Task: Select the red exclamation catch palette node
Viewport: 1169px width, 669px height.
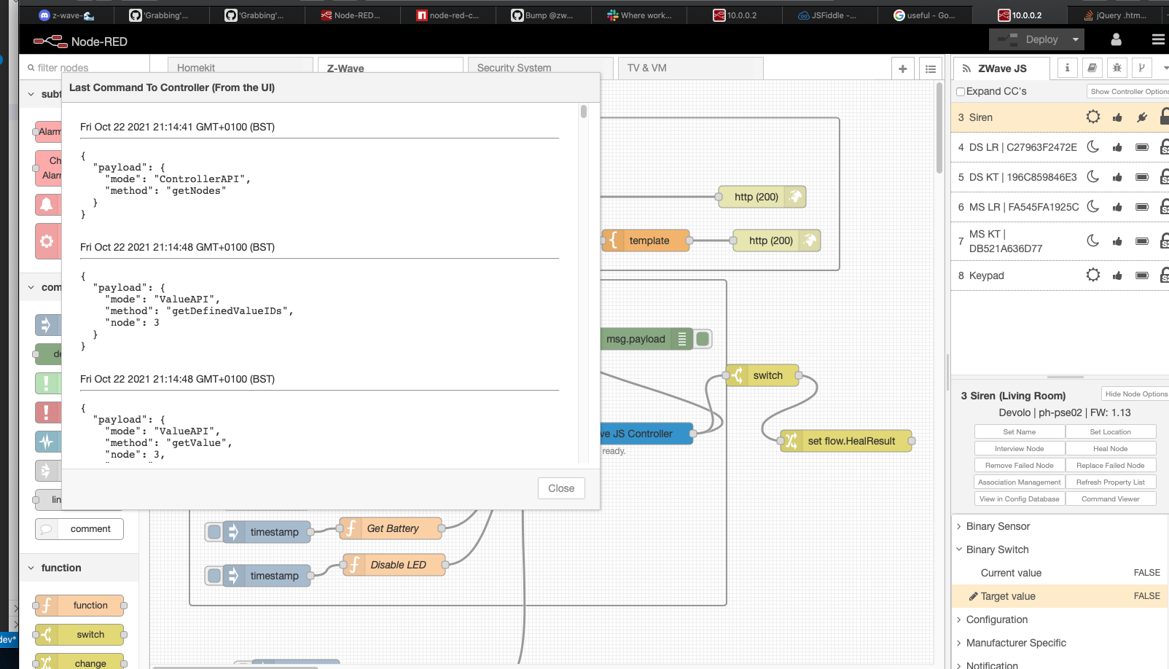Action: pyautogui.click(x=48, y=412)
